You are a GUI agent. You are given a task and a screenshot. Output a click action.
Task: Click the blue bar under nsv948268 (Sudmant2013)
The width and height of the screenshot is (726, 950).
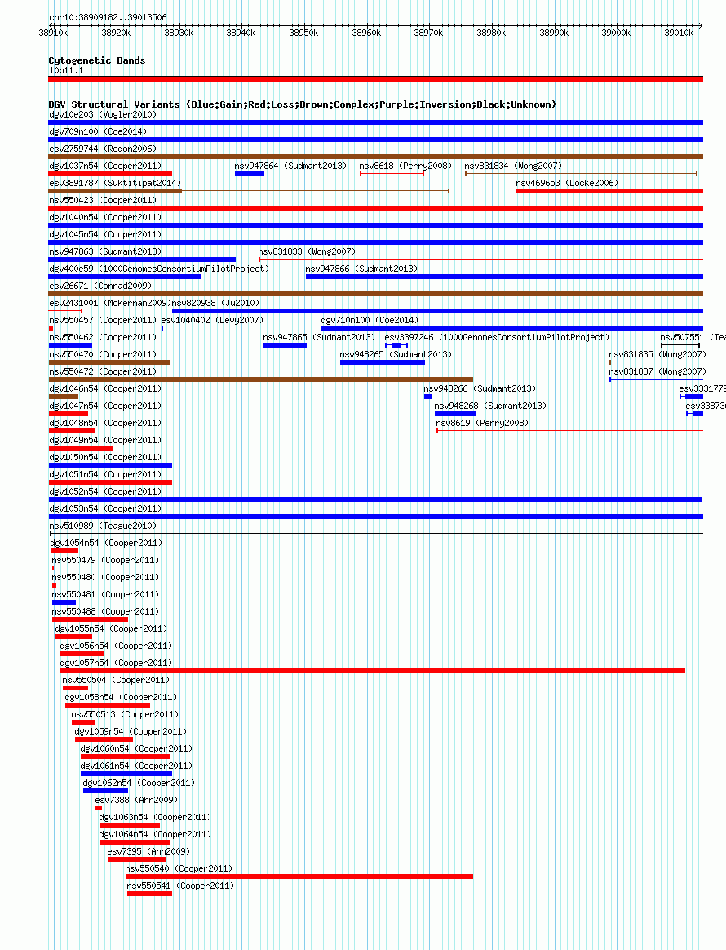click(x=455, y=414)
